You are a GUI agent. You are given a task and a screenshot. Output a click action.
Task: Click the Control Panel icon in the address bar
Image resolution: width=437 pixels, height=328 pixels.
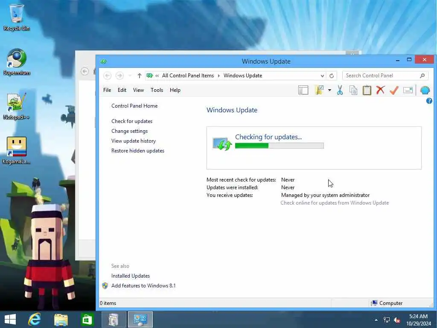coord(150,76)
